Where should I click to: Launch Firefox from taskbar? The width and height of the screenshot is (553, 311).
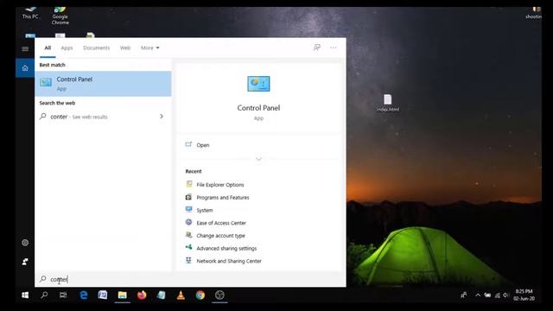[142, 295]
